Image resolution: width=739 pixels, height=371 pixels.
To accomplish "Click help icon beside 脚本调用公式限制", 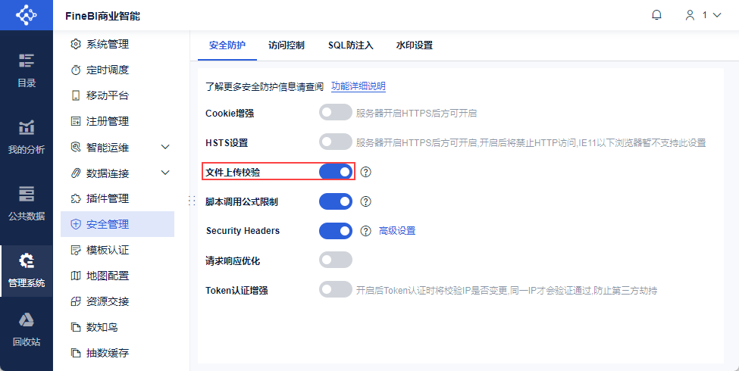I will pos(366,201).
